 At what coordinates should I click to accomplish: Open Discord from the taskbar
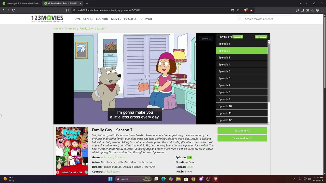201,179
